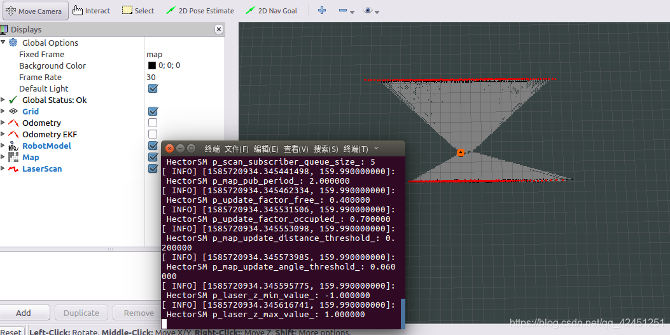Click the Remove display button
This screenshot has width=670, height=335.
(x=139, y=313)
